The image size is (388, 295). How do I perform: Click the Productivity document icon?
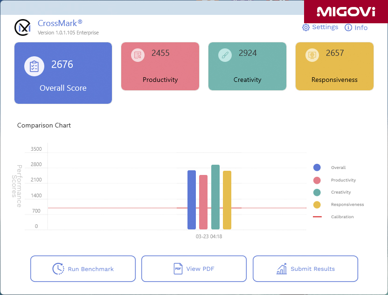click(138, 55)
